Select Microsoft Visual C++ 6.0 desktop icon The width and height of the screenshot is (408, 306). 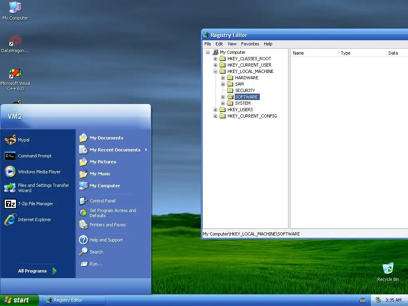(x=15, y=79)
